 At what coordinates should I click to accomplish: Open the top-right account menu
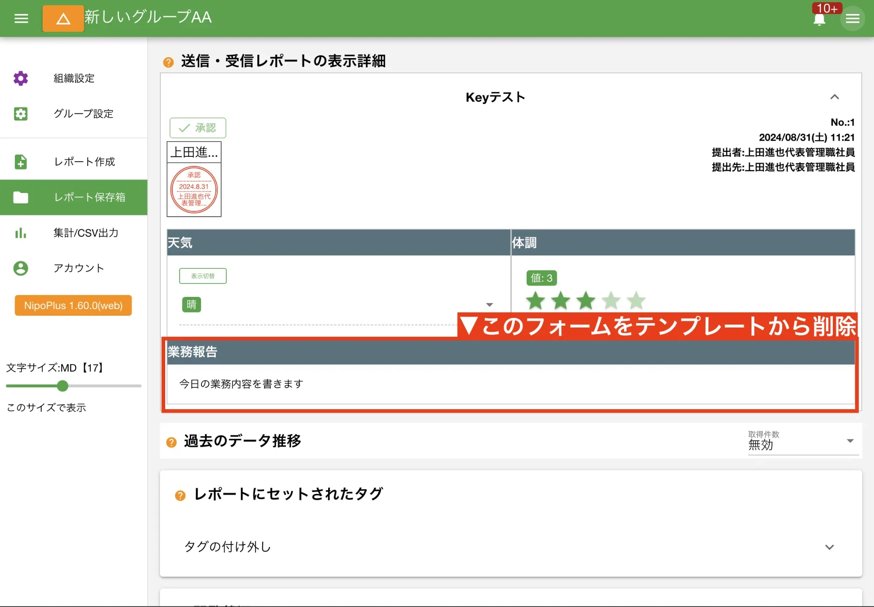tap(852, 19)
